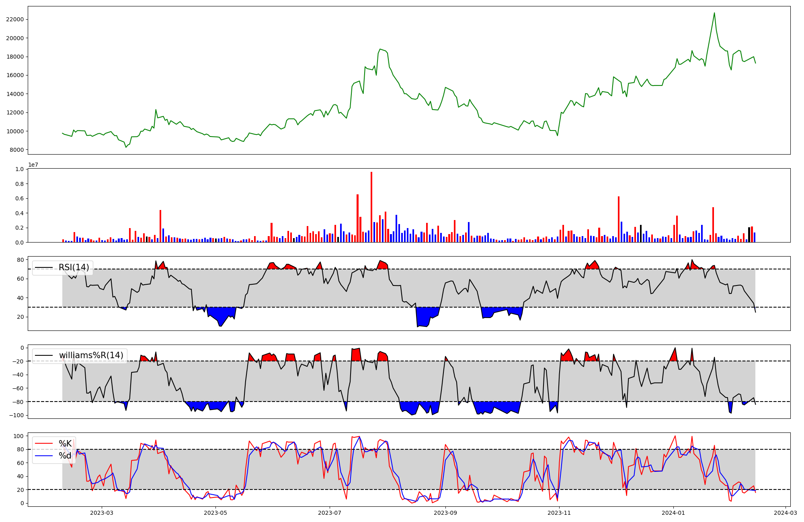Click the RSI(14) legend label

(x=74, y=267)
